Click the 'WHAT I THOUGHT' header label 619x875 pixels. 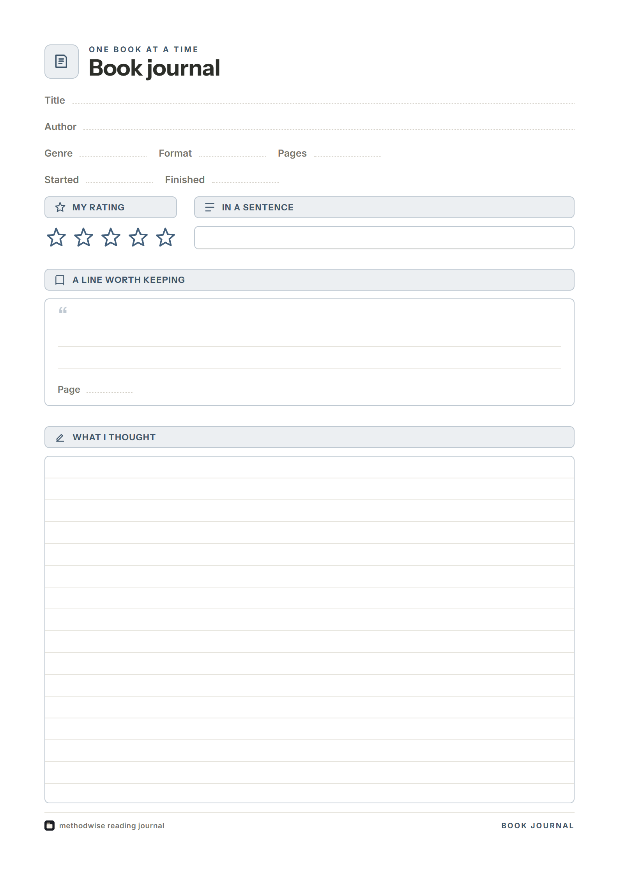(x=114, y=437)
